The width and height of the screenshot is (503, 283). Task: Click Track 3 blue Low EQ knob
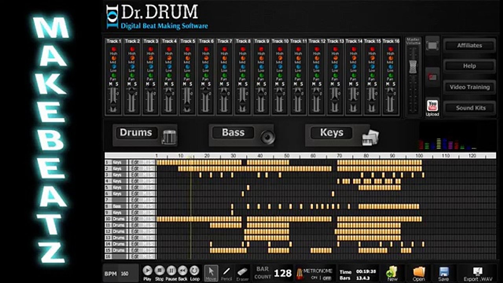[151, 66]
